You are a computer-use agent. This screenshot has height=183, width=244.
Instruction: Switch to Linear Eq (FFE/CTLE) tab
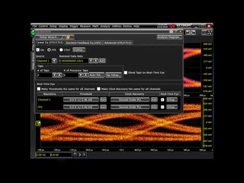[50, 43]
